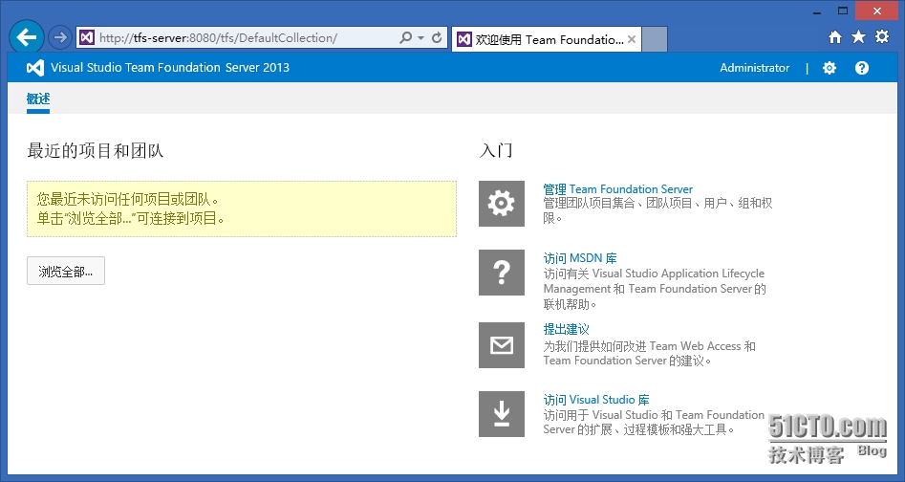
Task: Open browser tools gear icon
Action: (882, 37)
